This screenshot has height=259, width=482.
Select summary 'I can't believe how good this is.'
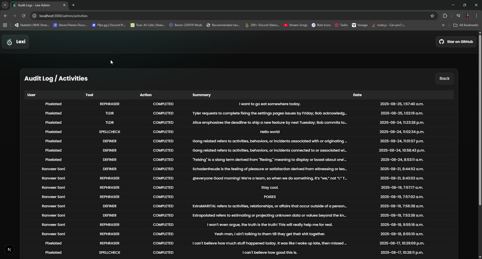[x=270, y=252]
